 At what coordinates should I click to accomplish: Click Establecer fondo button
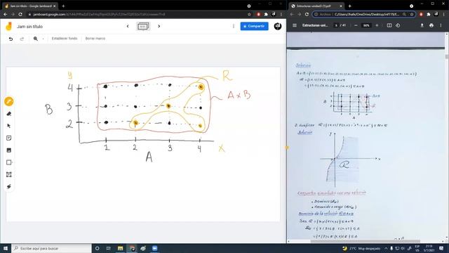pyautogui.click(x=65, y=39)
